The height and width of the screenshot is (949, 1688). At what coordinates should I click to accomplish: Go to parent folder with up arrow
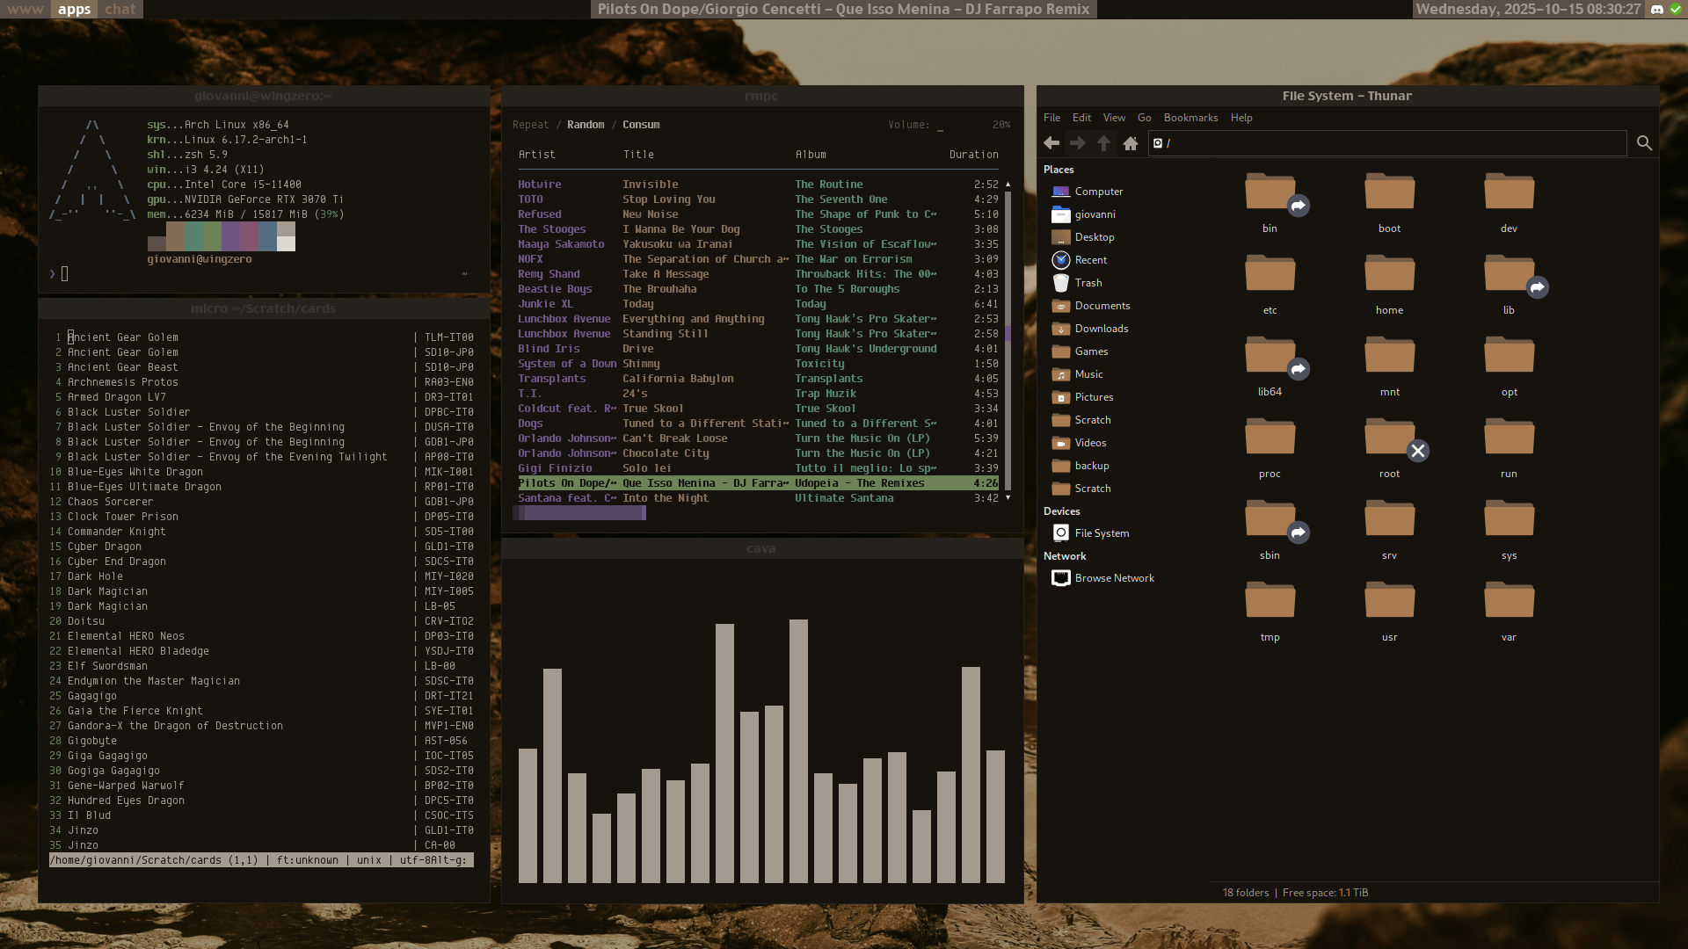pos(1103,143)
